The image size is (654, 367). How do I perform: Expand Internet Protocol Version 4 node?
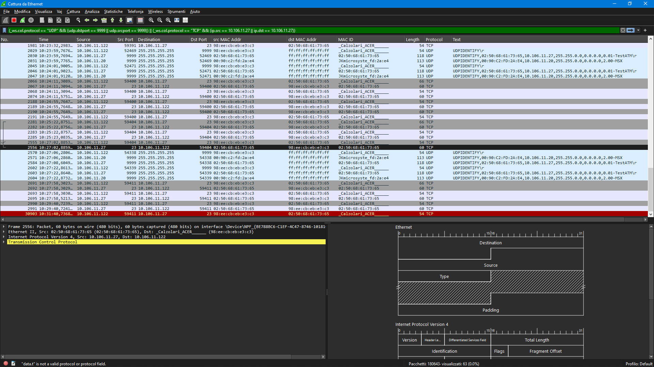coord(4,237)
